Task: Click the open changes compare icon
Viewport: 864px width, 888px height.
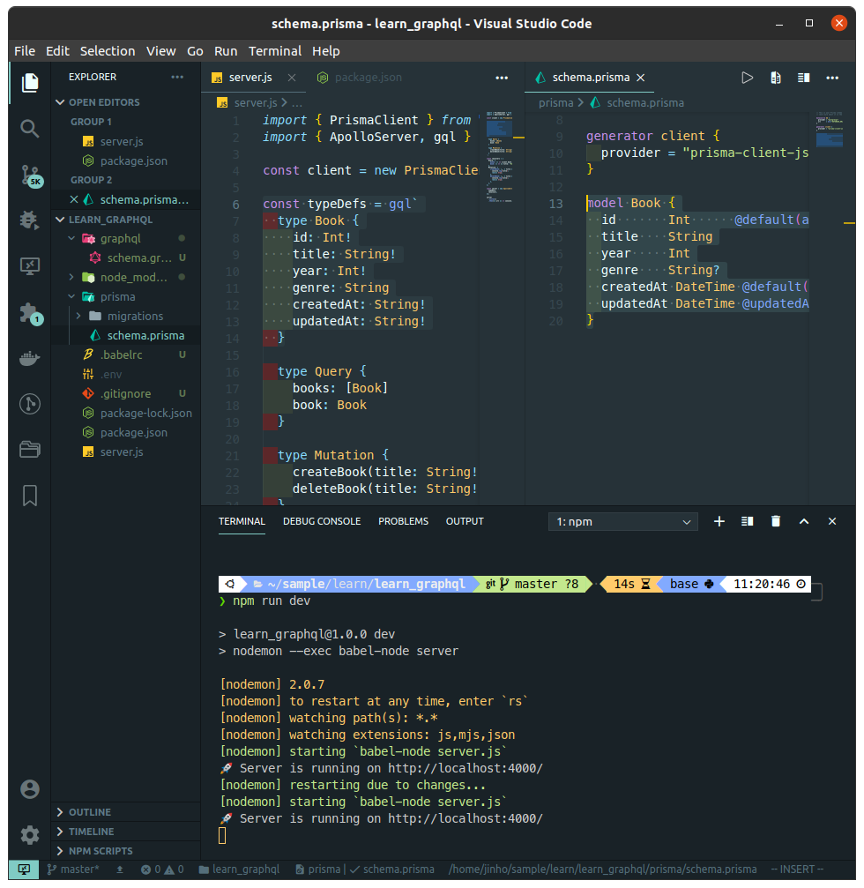Action: pos(776,78)
